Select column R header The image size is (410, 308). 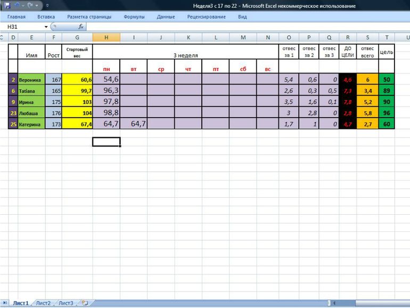point(348,37)
